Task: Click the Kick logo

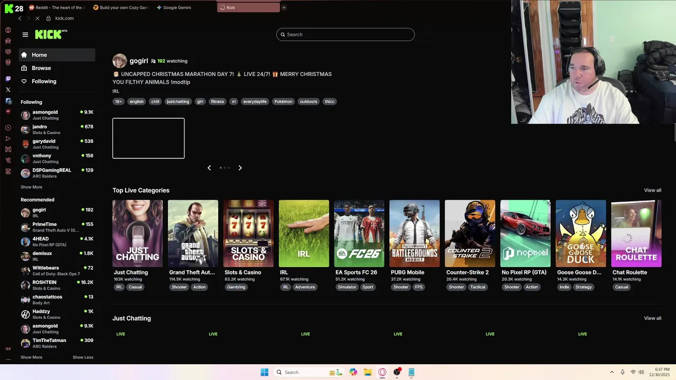Action: click(51, 34)
